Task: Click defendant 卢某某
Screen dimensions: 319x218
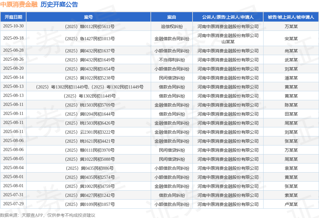Action: tap(291, 204)
